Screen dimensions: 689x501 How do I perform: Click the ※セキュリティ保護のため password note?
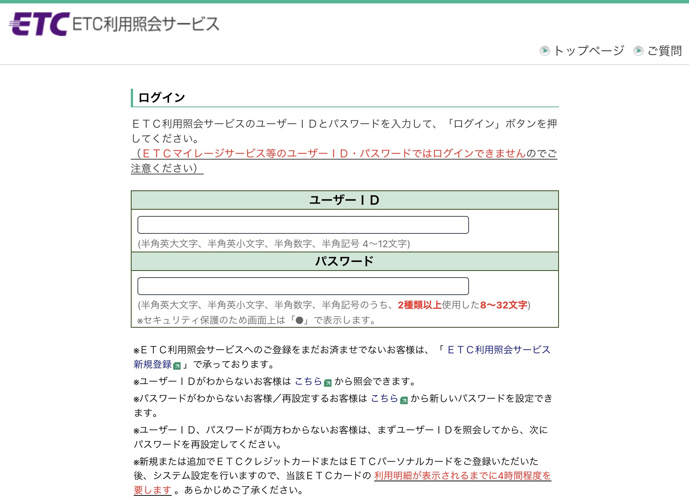tap(256, 320)
